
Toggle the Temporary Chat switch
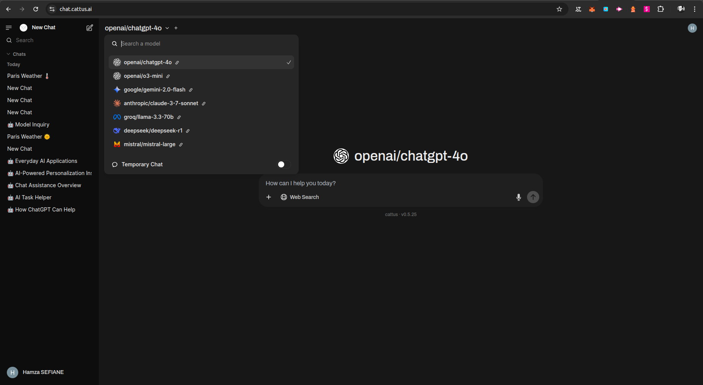[x=284, y=164]
